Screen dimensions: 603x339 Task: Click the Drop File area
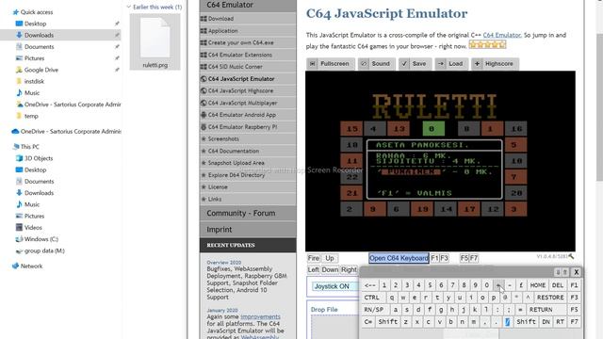click(334, 327)
